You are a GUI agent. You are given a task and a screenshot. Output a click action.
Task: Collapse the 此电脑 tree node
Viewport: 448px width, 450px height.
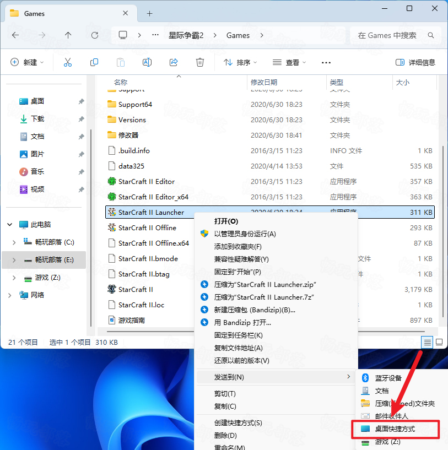[9, 224]
